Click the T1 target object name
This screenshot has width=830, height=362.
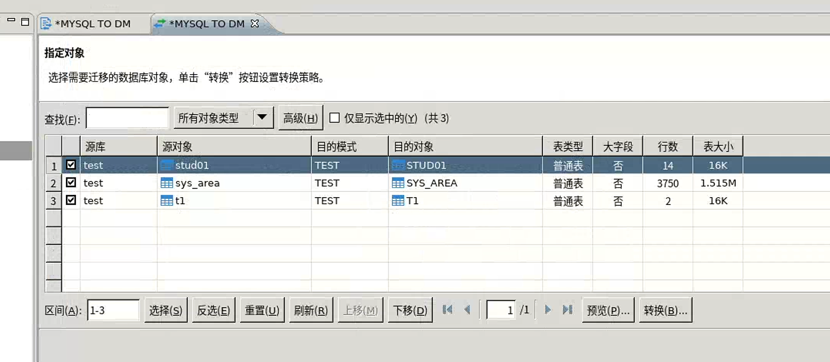point(412,200)
